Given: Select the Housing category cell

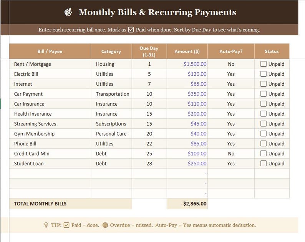Looking at the screenshot, I should [111, 64].
